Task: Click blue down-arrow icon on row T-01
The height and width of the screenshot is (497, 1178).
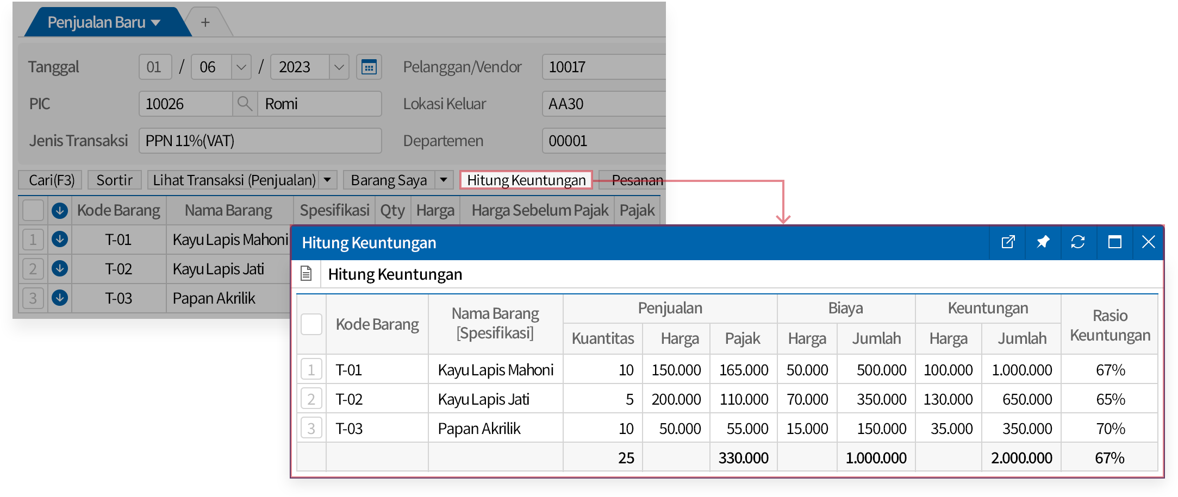Action: (60, 239)
